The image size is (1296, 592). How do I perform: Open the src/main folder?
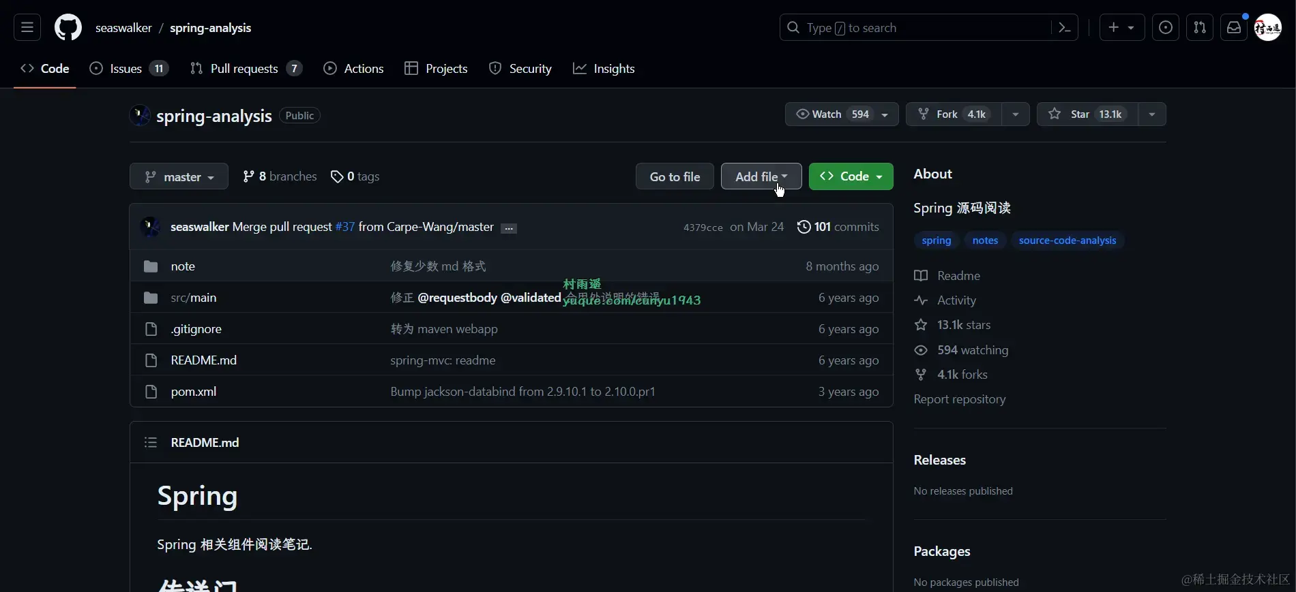194,298
